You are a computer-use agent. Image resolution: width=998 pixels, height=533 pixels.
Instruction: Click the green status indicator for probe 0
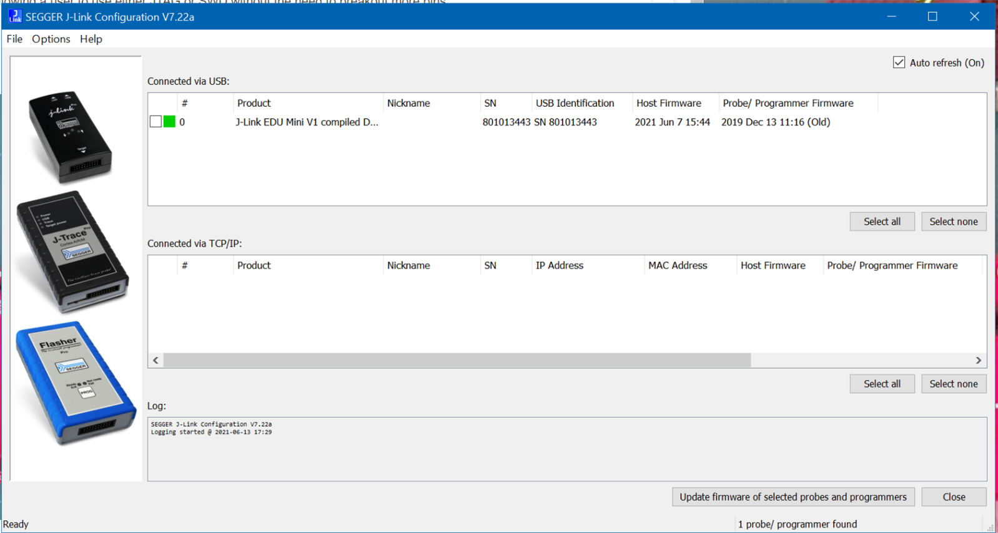click(x=169, y=122)
